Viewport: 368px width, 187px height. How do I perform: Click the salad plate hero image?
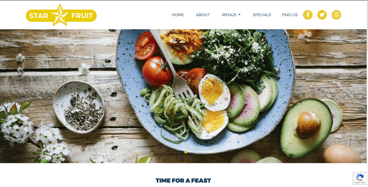pyautogui.click(x=183, y=96)
